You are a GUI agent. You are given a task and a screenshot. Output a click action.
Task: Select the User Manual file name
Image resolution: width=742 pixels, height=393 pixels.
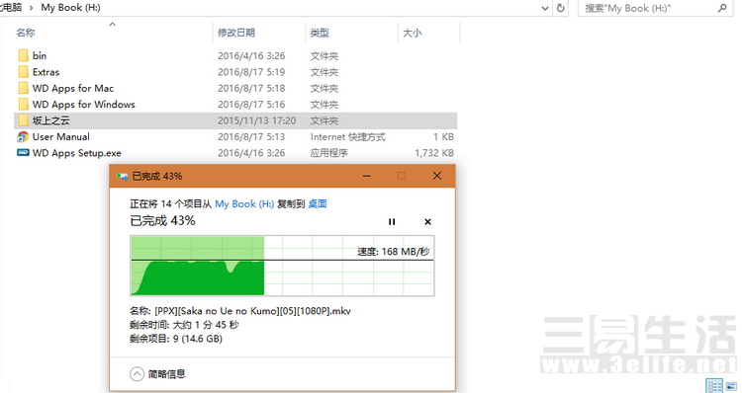point(61,136)
